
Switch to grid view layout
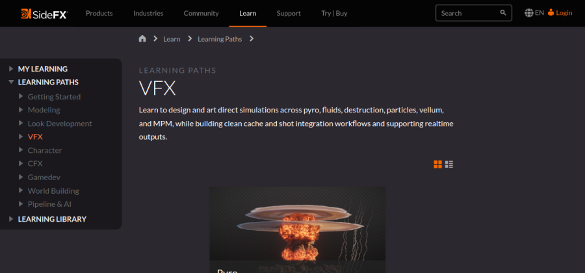tap(437, 164)
